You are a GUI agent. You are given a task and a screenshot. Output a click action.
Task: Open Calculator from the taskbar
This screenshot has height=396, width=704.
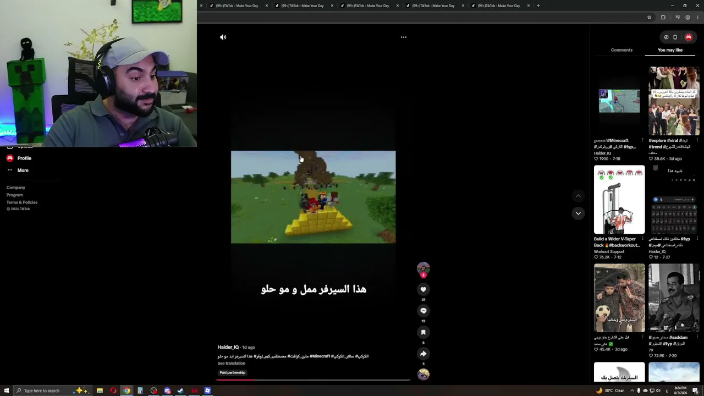click(140, 391)
